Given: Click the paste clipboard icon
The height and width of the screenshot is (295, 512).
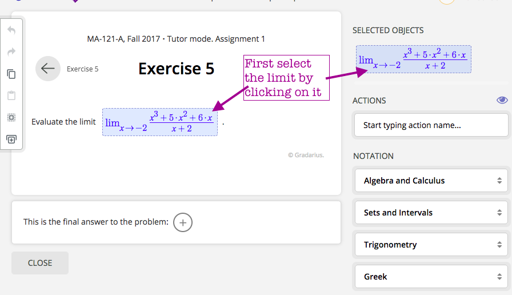Looking at the screenshot, I should tap(11, 95).
